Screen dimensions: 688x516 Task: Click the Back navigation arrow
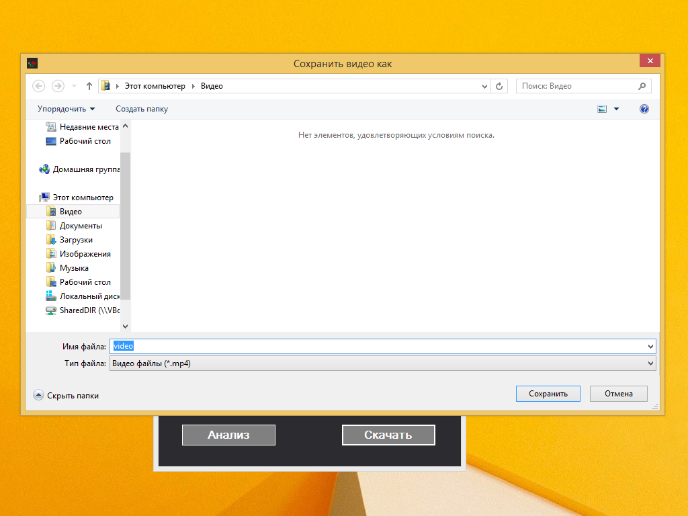coord(38,86)
